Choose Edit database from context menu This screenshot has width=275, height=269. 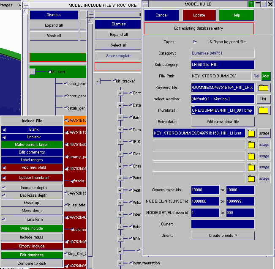[x=32, y=255]
